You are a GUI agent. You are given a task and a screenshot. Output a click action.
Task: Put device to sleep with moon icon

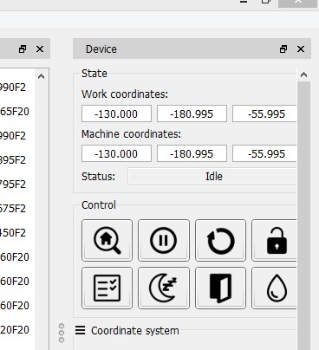pos(164,288)
